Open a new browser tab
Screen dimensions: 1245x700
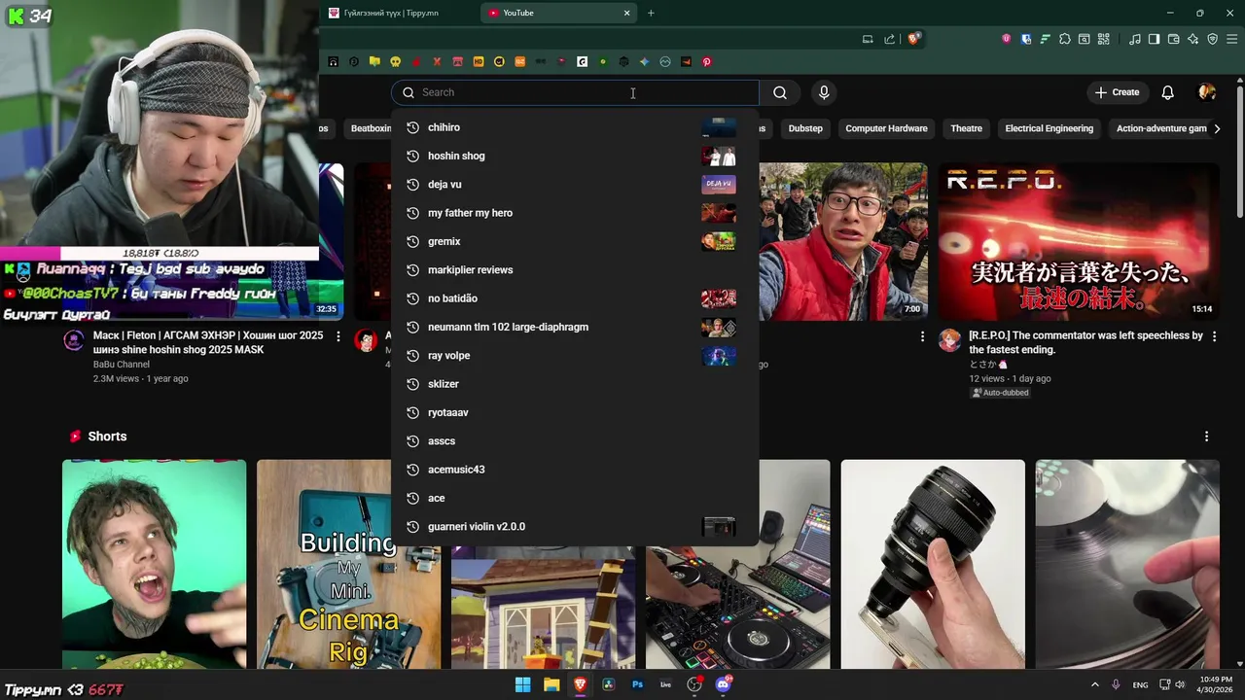(x=651, y=13)
